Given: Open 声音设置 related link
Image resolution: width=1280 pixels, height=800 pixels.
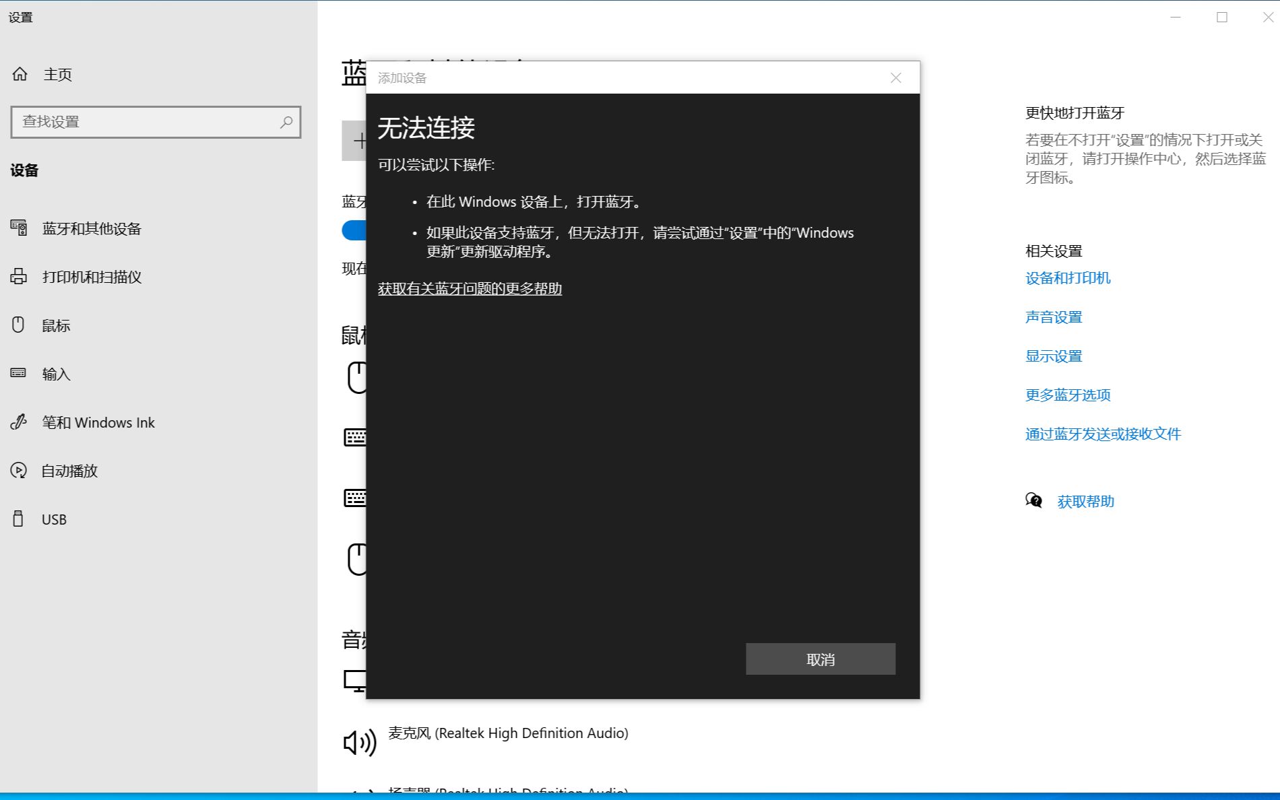Looking at the screenshot, I should coord(1054,316).
